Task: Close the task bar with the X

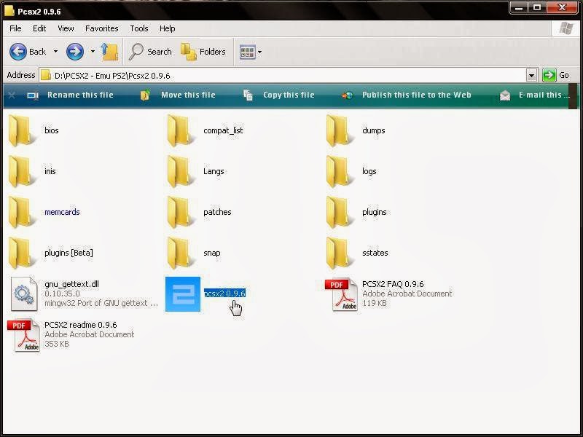Action: coord(12,95)
